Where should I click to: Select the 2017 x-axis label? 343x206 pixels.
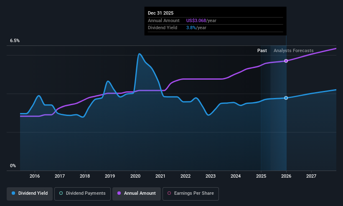coord(60,176)
